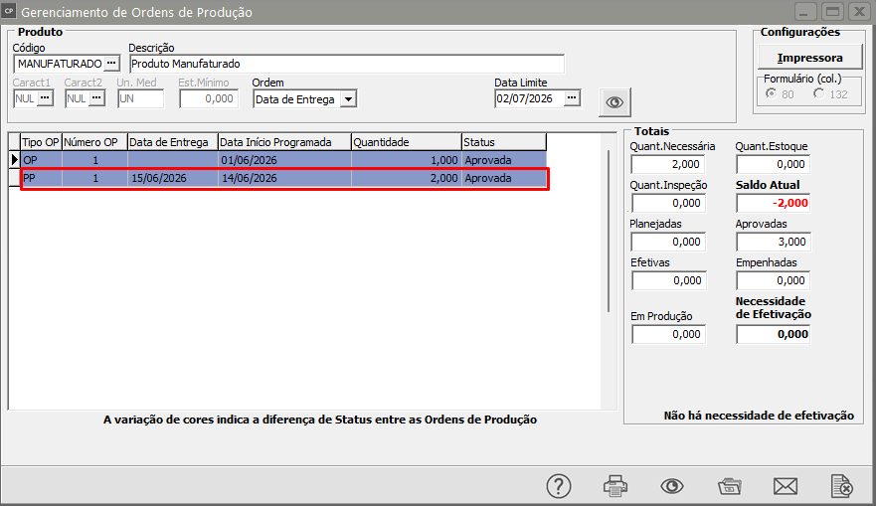Click the printer icon in bottom toolbar

click(615, 486)
